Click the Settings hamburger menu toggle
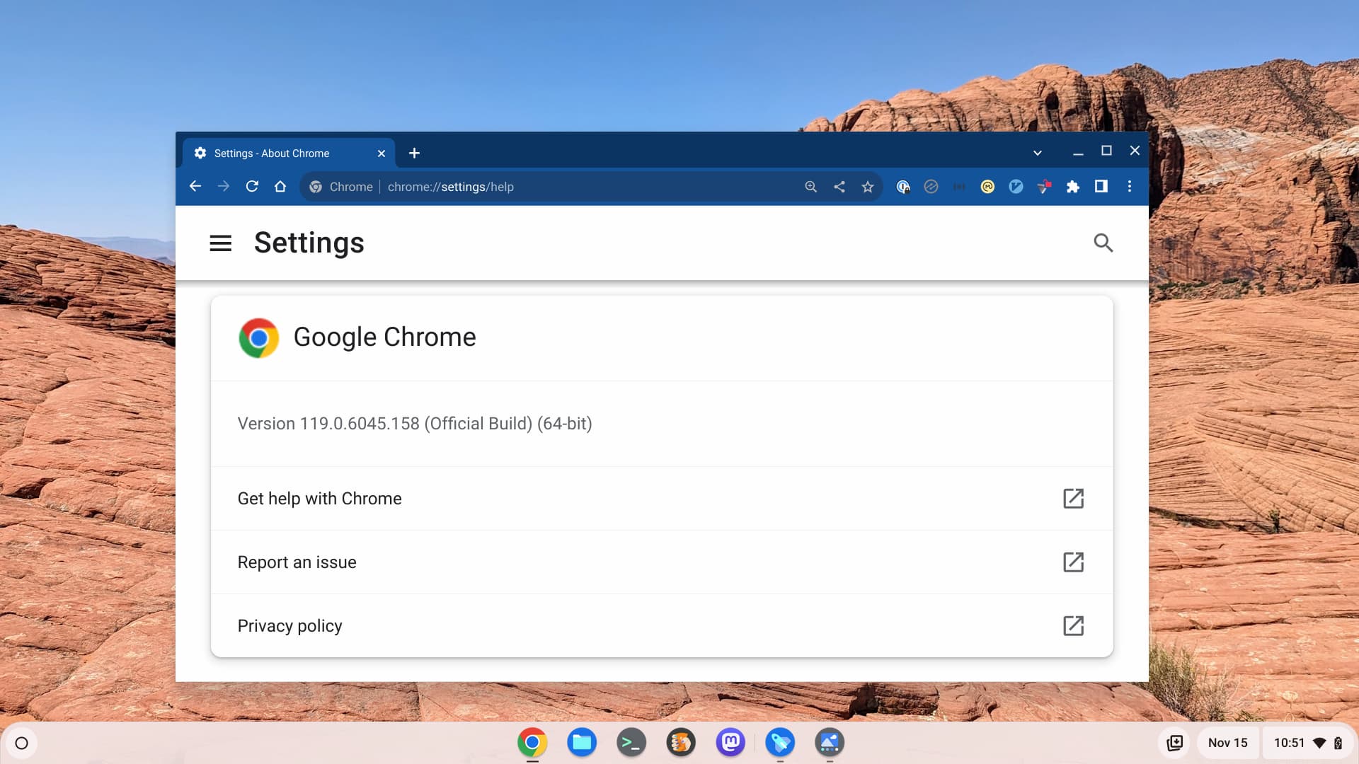The width and height of the screenshot is (1359, 764). 222,243
